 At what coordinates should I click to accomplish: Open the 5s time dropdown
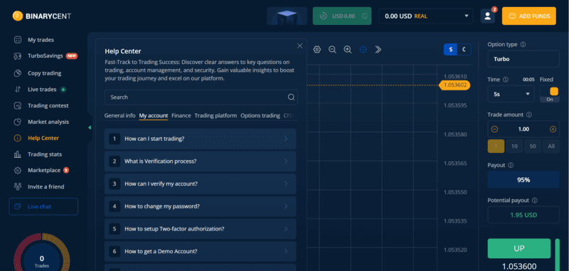pos(511,94)
